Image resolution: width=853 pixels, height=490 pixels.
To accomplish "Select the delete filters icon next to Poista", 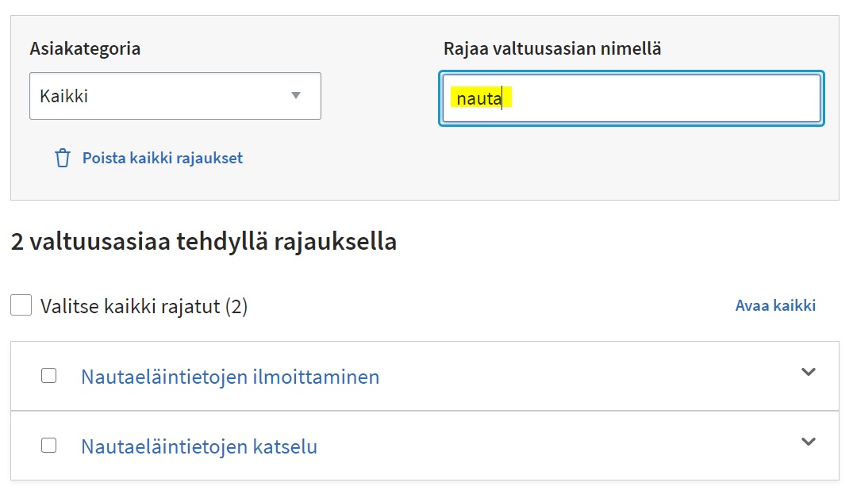I will pos(63,159).
